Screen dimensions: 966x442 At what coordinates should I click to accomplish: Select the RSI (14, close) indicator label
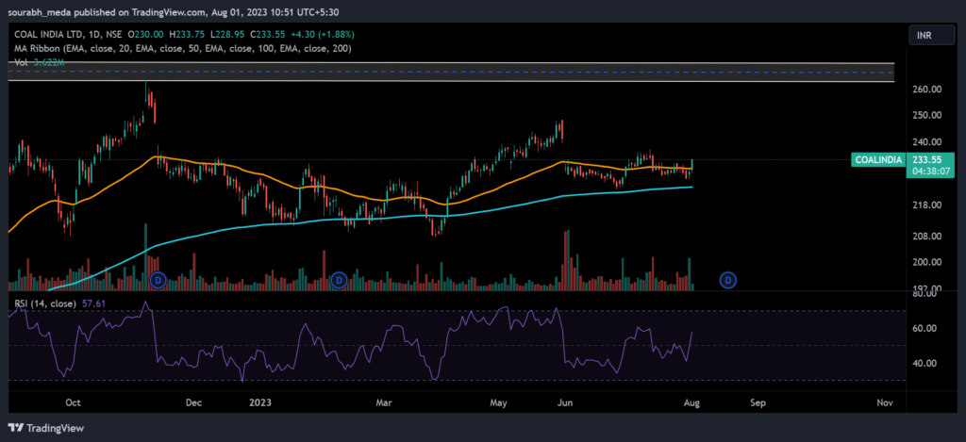pos(43,303)
